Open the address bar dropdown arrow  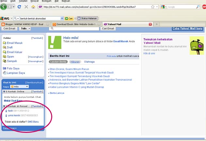pos(157,7)
